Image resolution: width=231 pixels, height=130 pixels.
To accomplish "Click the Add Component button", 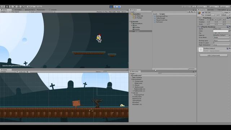I will point(213,55).
